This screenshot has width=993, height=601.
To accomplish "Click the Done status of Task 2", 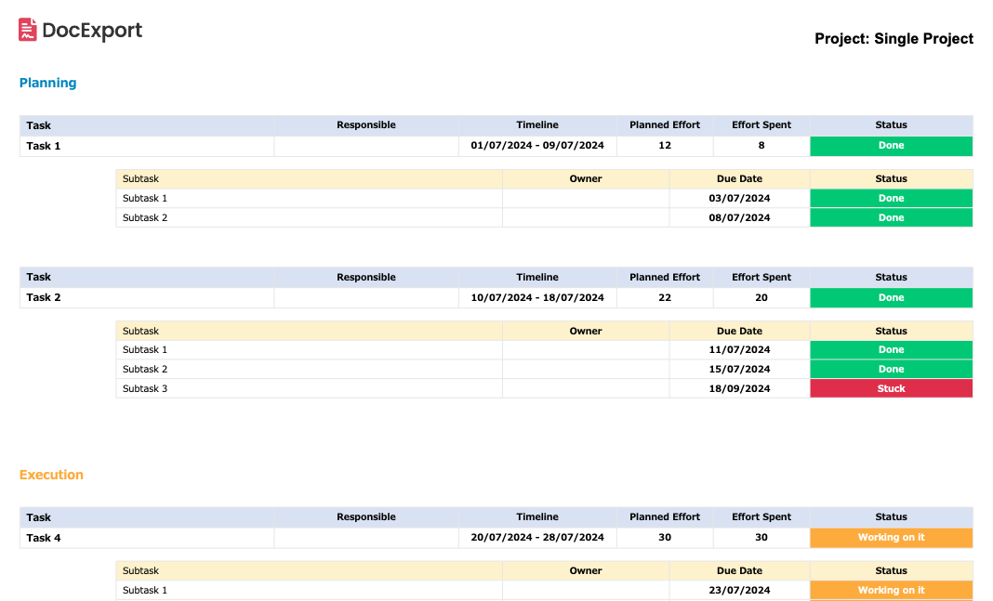I will click(x=891, y=297).
